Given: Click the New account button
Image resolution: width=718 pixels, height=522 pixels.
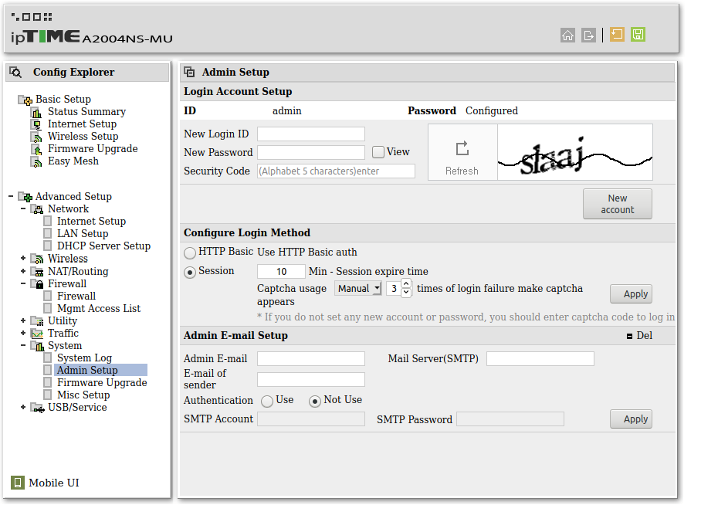Looking at the screenshot, I should point(617,203).
